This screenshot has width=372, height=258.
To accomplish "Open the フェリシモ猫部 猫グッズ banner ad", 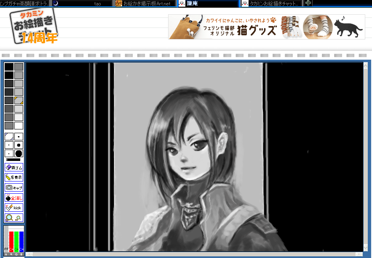I will 267,27.
